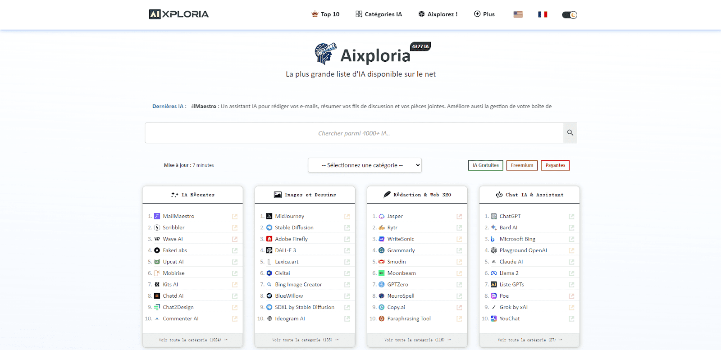Switch language with the US flag

pyautogui.click(x=518, y=14)
